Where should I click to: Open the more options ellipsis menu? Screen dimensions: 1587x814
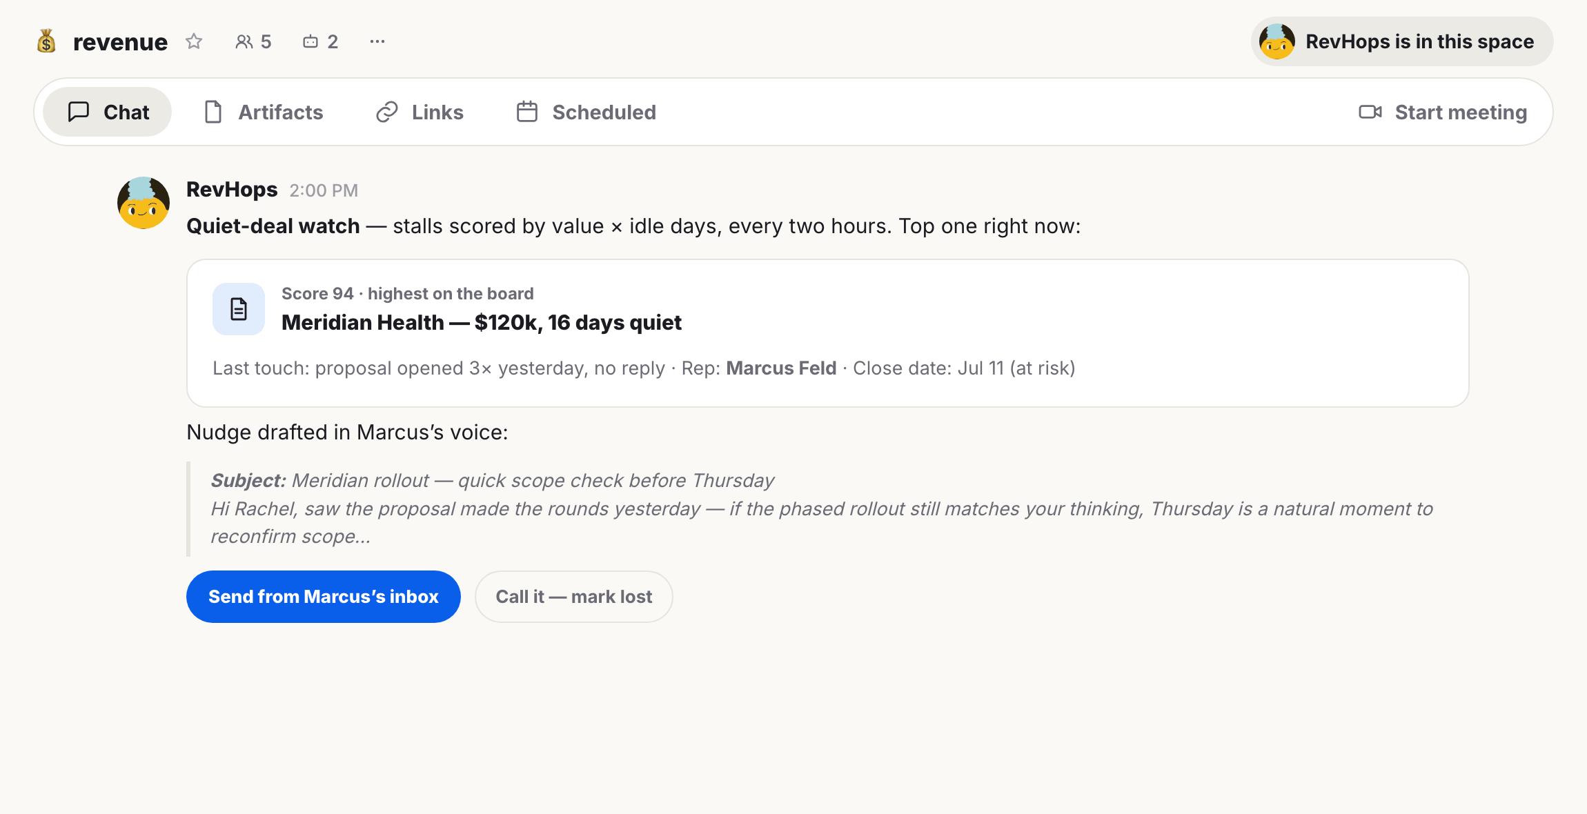click(377, 41)
